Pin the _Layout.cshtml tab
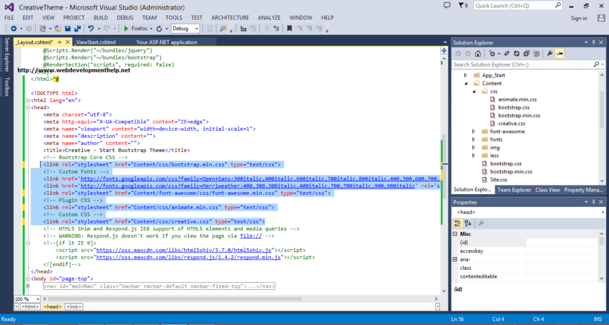This screenshot has height=325, width=609. (60, 42)
